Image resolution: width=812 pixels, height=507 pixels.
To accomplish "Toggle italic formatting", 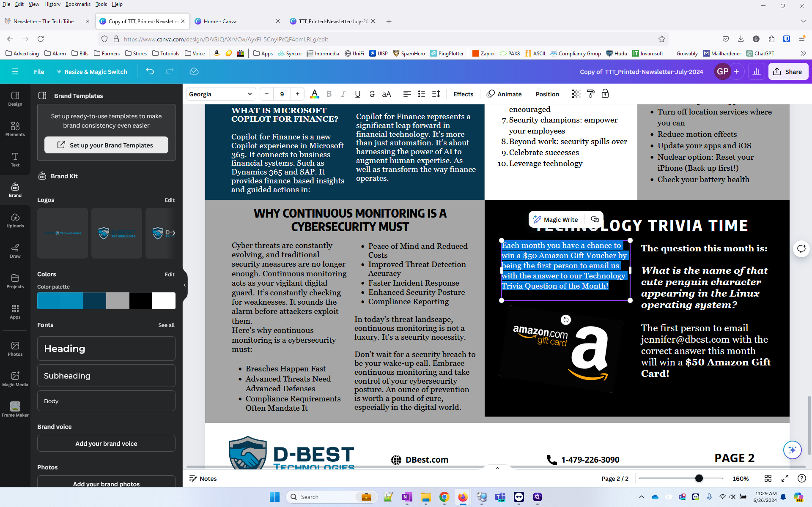I will tap(343, 94).
